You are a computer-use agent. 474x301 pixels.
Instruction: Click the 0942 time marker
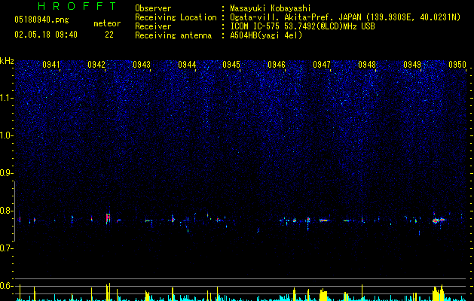coord(96,65)
